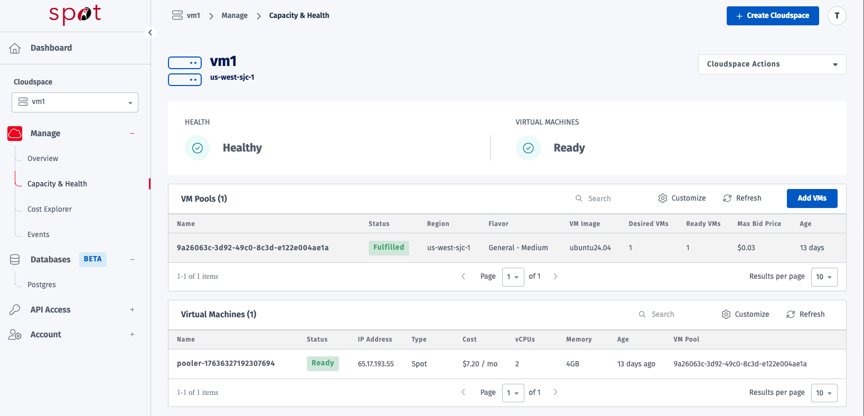
Task: Go to Cost Explorer page
Action: click(50, 210)
